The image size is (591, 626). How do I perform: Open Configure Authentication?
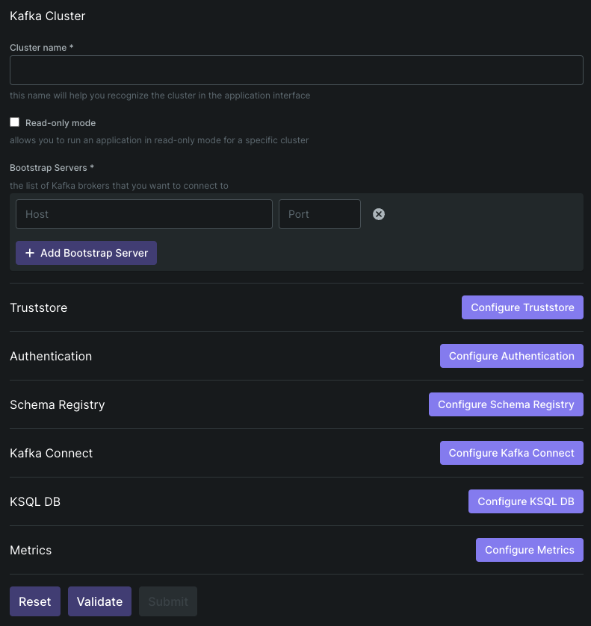(x=511, y=356)
